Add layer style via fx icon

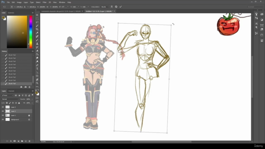click(11, 141)
